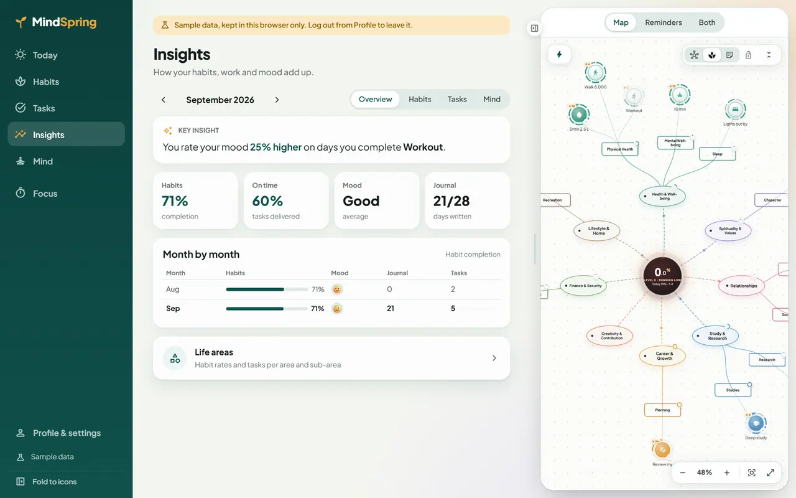
Task: Click the Deep study habit node
Action: [756, 423]
